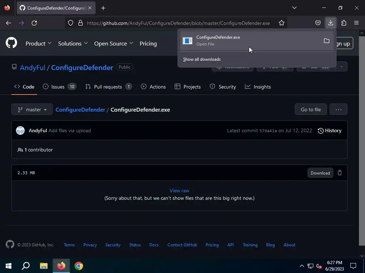Click Contact GitHub footer link
The height and width of the screenshot is (273, 365).
[x=182, y=245]
